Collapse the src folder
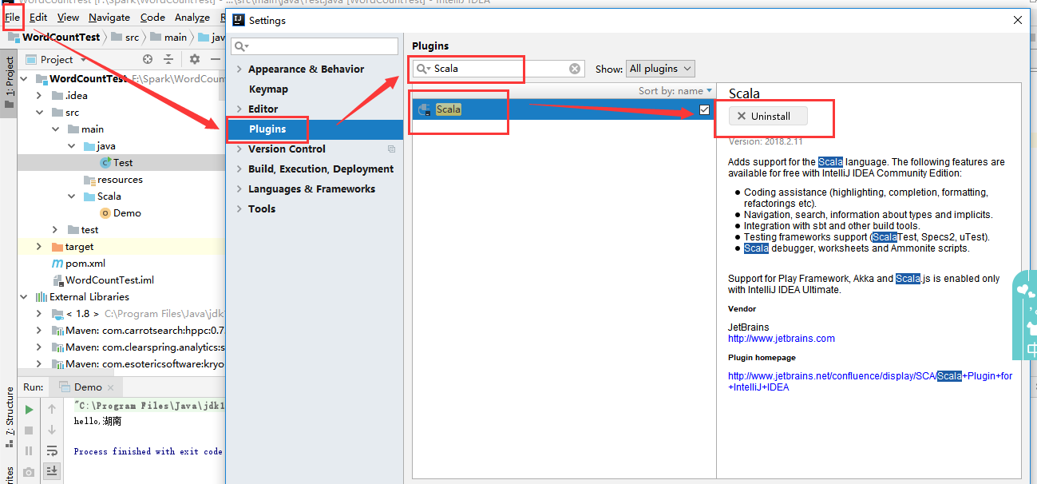Image resolution: width=1037 pixels, height=484 pixels. [39, 113]
